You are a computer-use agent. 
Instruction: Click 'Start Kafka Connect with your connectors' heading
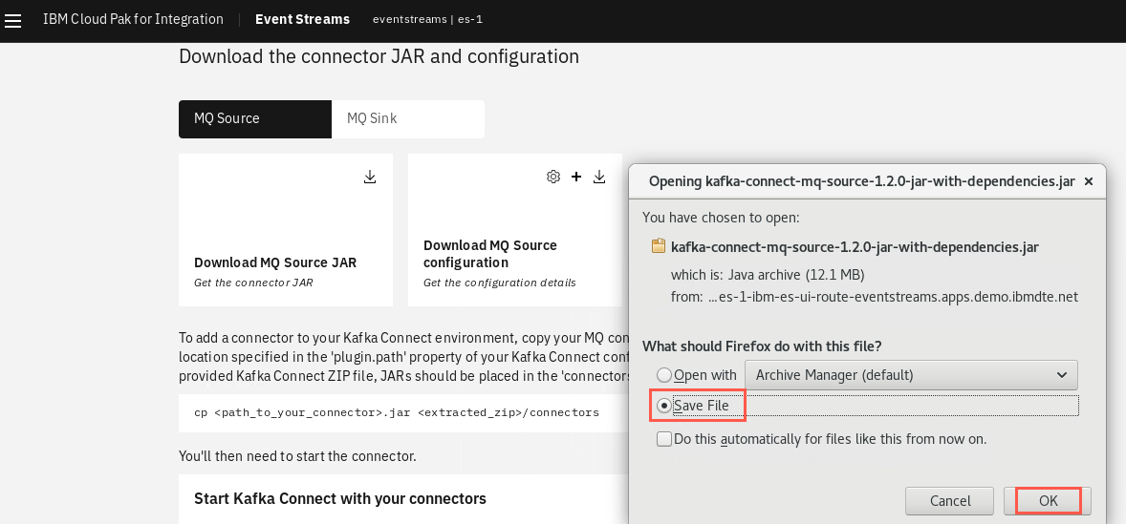[339, 498]
